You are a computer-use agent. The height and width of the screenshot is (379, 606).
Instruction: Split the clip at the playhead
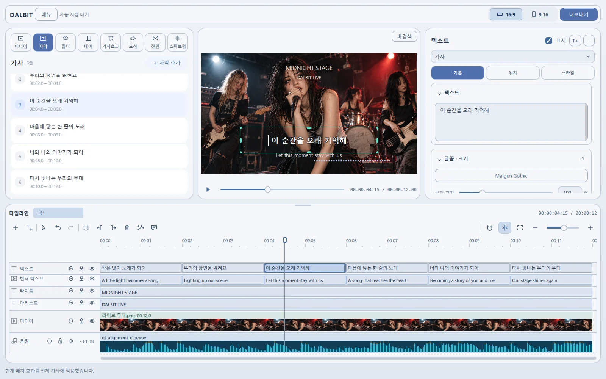pos(86,228)
